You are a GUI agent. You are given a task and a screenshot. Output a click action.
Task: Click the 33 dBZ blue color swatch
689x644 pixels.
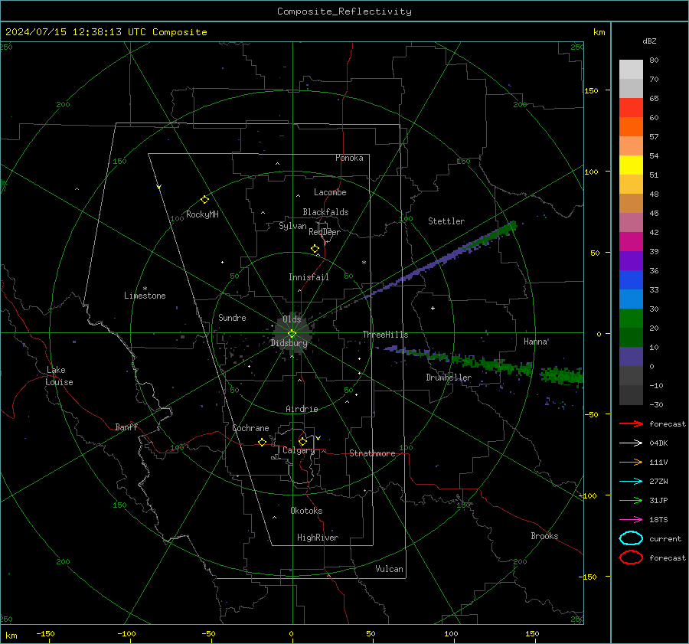pyautogui.click(x=631, y=280)
